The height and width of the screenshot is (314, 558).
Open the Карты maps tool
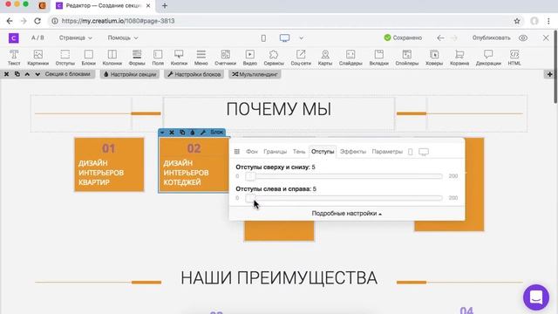pos(325,58)
